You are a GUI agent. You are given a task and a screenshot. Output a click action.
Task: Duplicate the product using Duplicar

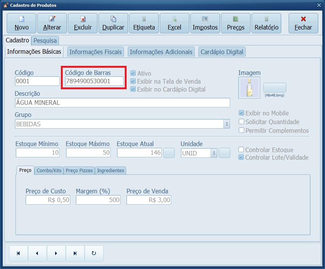(113, 23)
